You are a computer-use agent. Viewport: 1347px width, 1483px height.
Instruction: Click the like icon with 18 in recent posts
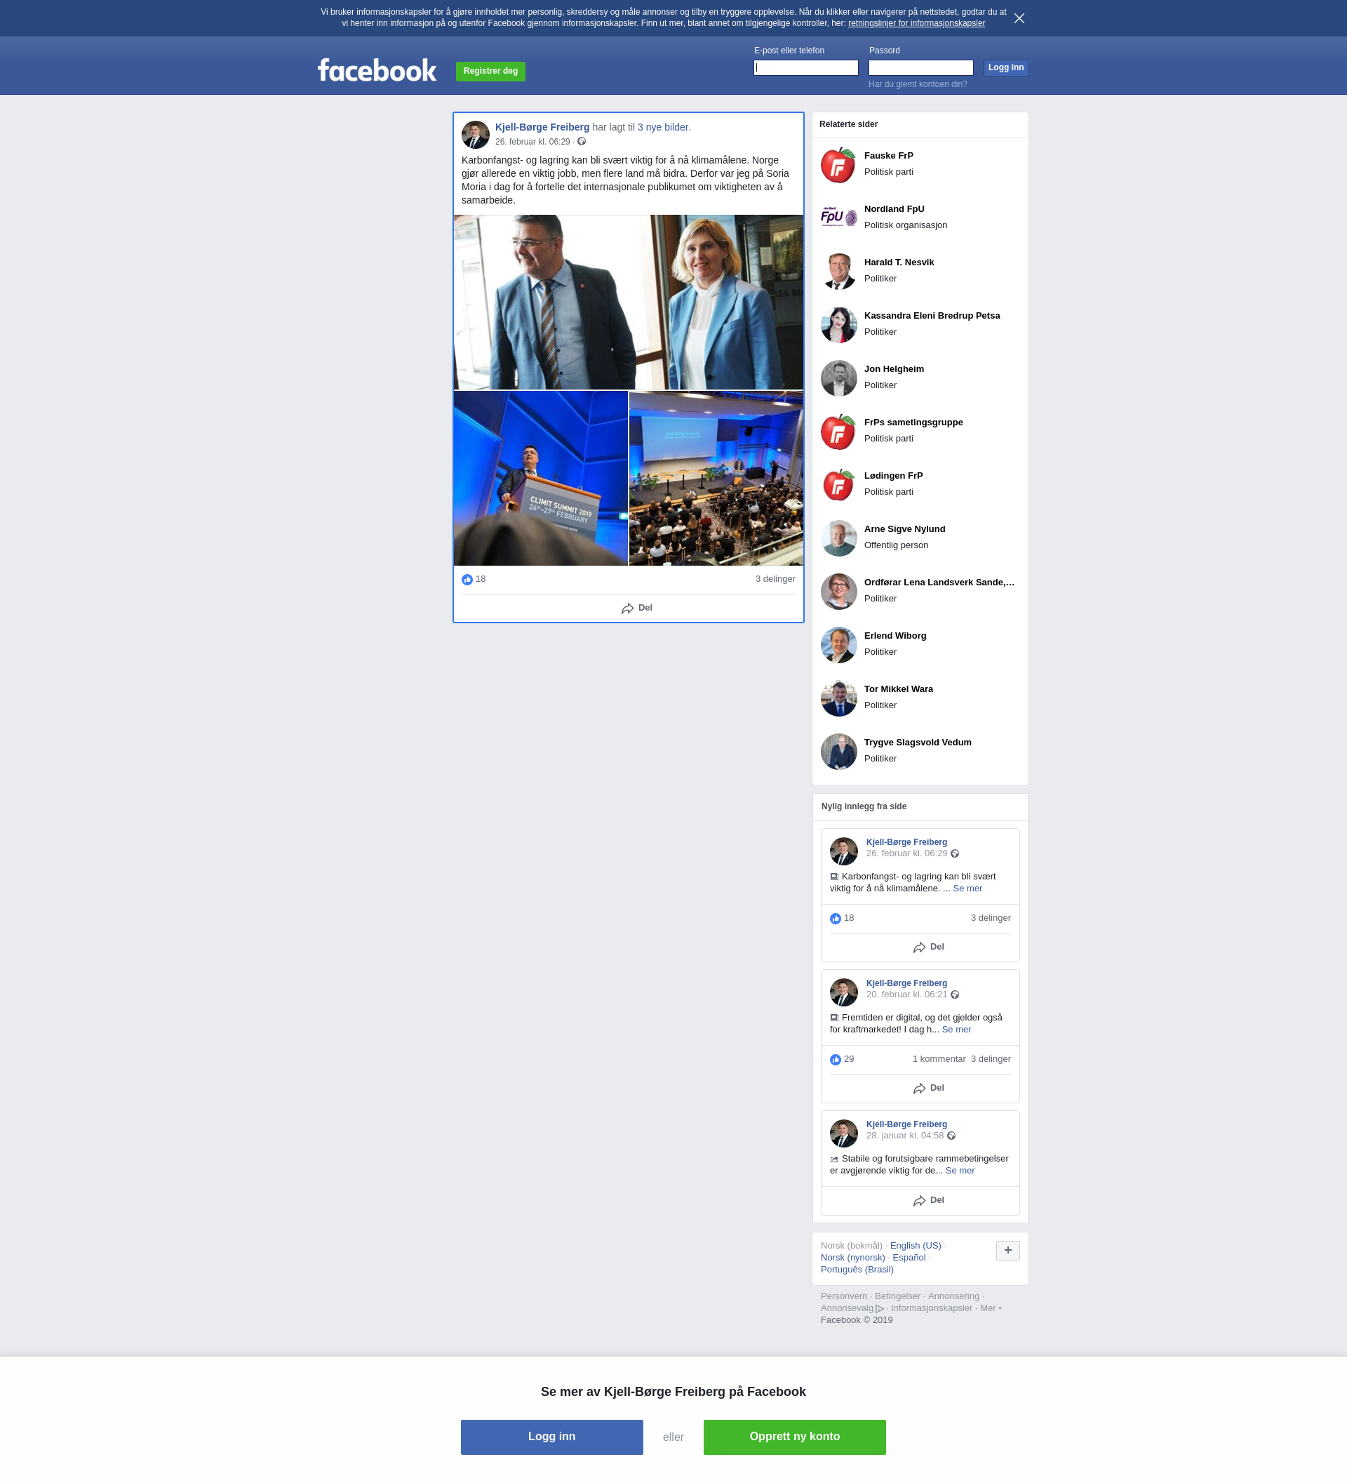coord(836,919)
